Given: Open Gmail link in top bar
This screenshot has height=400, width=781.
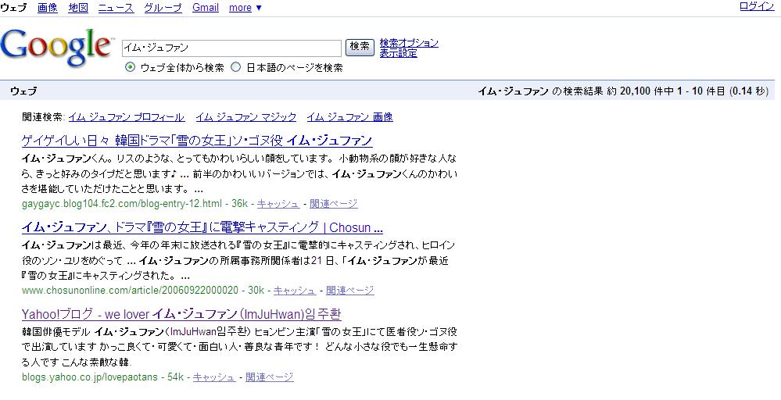Looking at the screenshot, I should pos(206,8).
